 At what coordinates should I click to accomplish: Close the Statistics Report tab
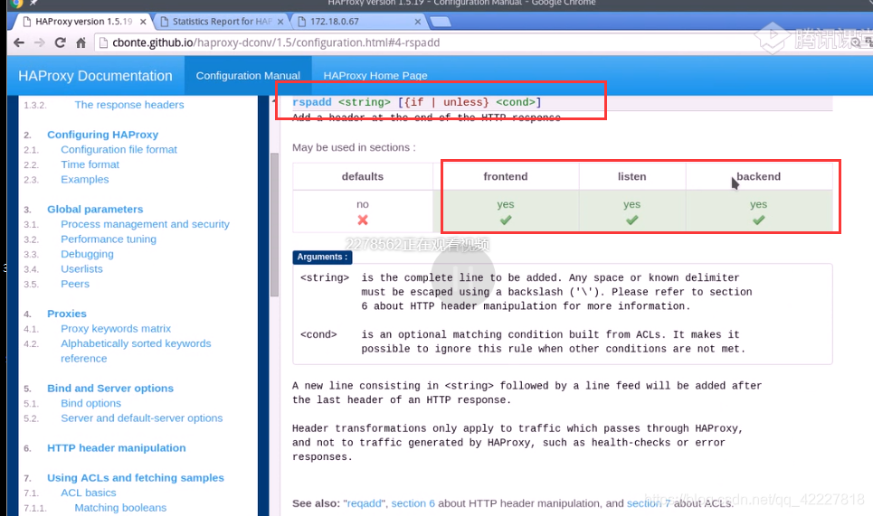pyautogui.click(x=280, y=22)
